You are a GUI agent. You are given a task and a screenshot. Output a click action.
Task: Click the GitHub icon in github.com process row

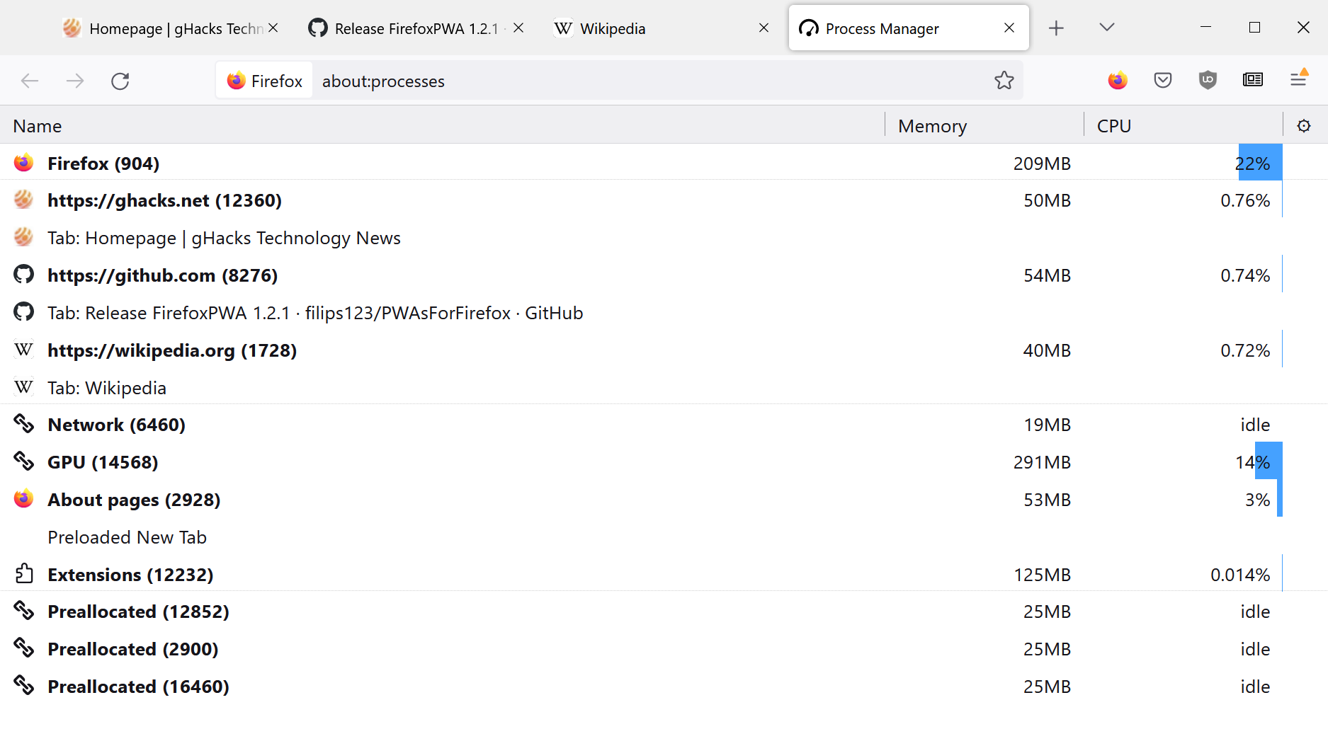pos(24,275)
